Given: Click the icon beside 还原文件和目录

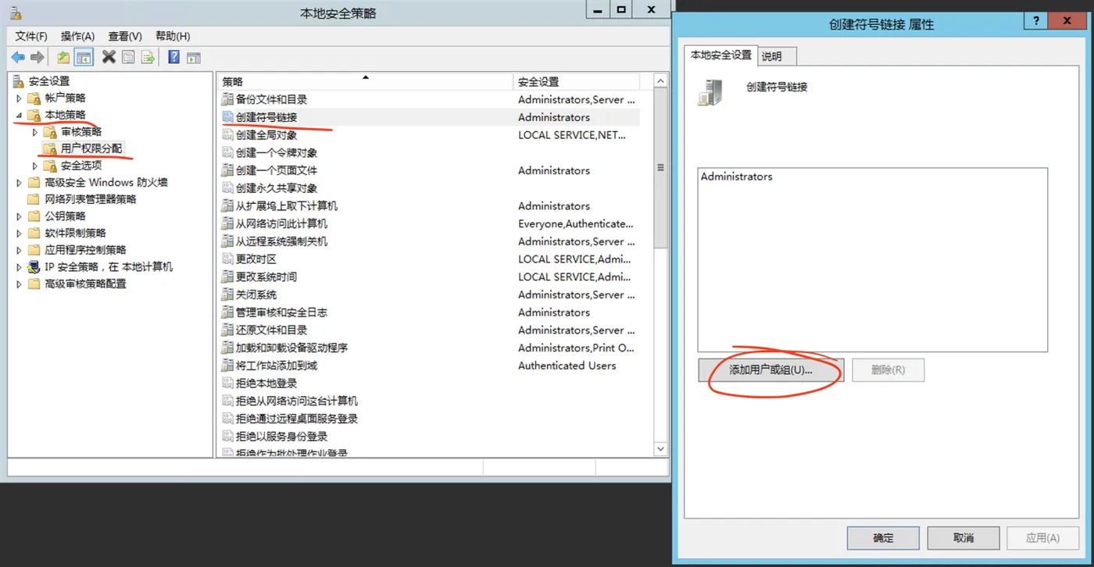Looking at the screenshot, I should pyautogui.click(x=227, y=330).
